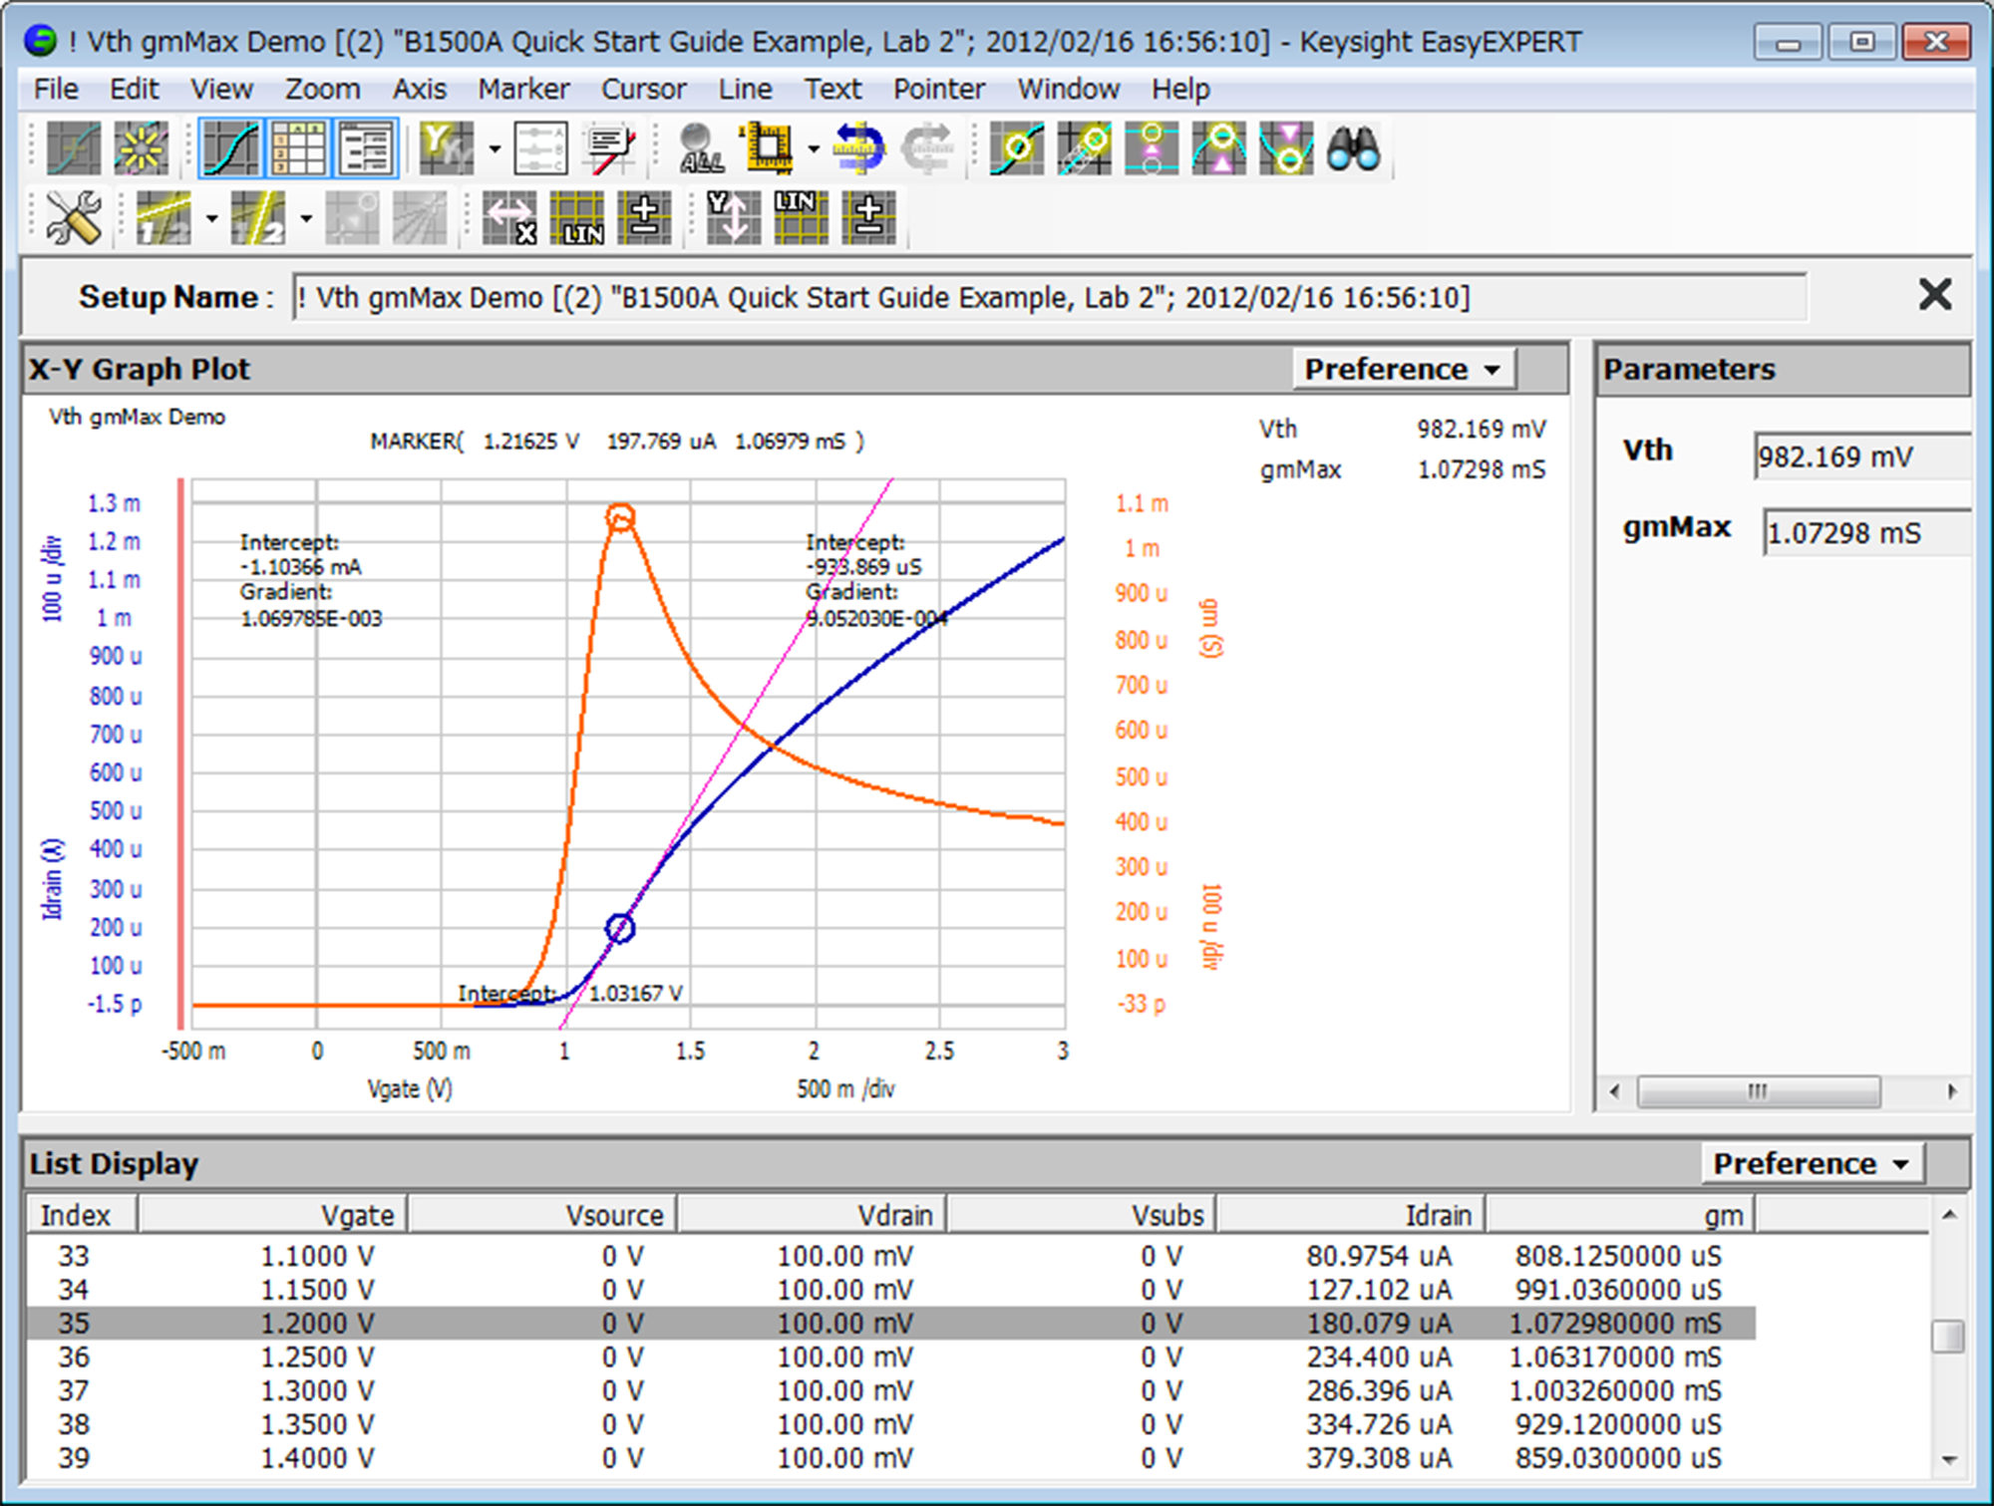The height and width of the screenshot is (1506, 1994).
Task: Click the marker on curve icon
Action: click(x=1016, y=149)
